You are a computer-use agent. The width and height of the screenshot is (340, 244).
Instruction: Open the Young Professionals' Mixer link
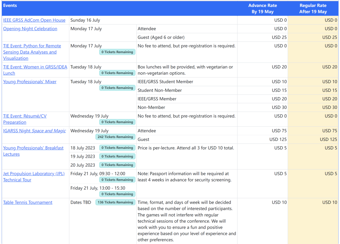click(x=30, y=82)
